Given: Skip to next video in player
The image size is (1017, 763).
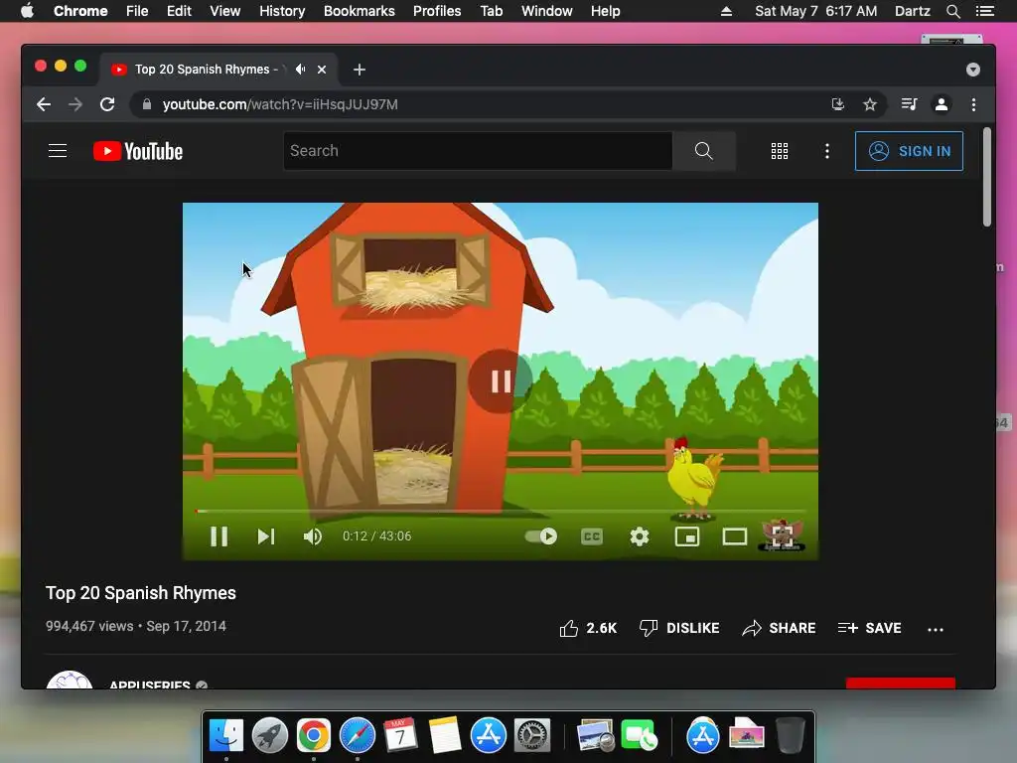Looking at the screenshot, I should pyautogui.click(x=266, y=536).
